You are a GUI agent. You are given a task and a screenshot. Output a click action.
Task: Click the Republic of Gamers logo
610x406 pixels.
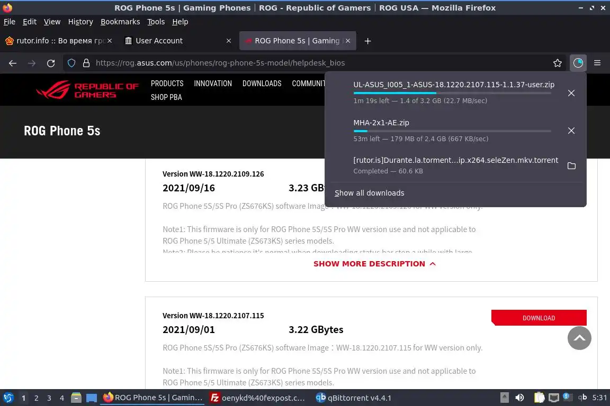coord(87,90)
